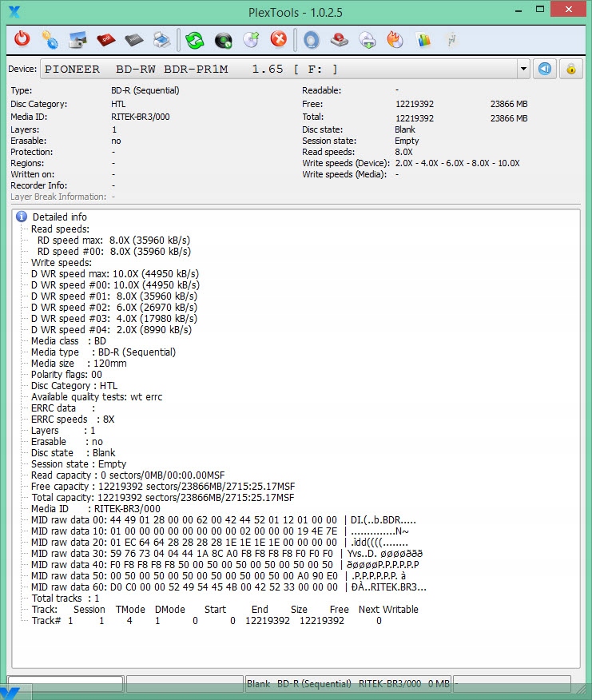592x700 pixels.
Task: Select the Total tracks tree entry
Action: [66, 598]
